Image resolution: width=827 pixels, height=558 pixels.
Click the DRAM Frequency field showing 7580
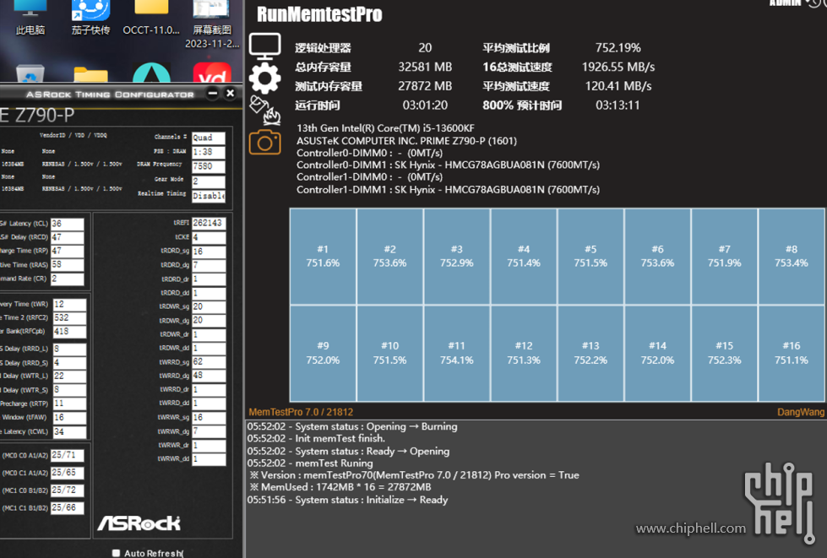point(209,166)
